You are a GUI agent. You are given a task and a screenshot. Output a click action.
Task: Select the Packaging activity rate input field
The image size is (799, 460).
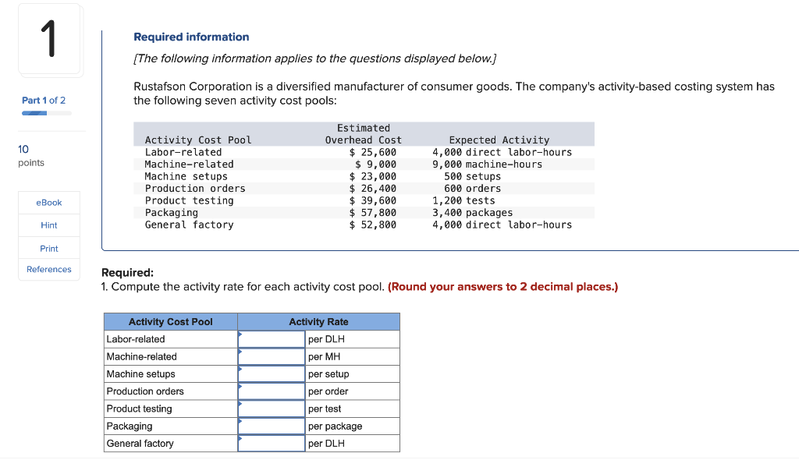272,426
